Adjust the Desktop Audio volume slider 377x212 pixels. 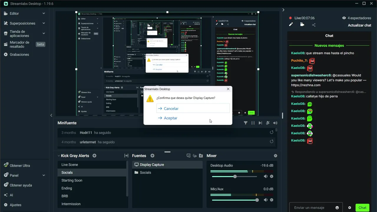click(x=234, y=176)
